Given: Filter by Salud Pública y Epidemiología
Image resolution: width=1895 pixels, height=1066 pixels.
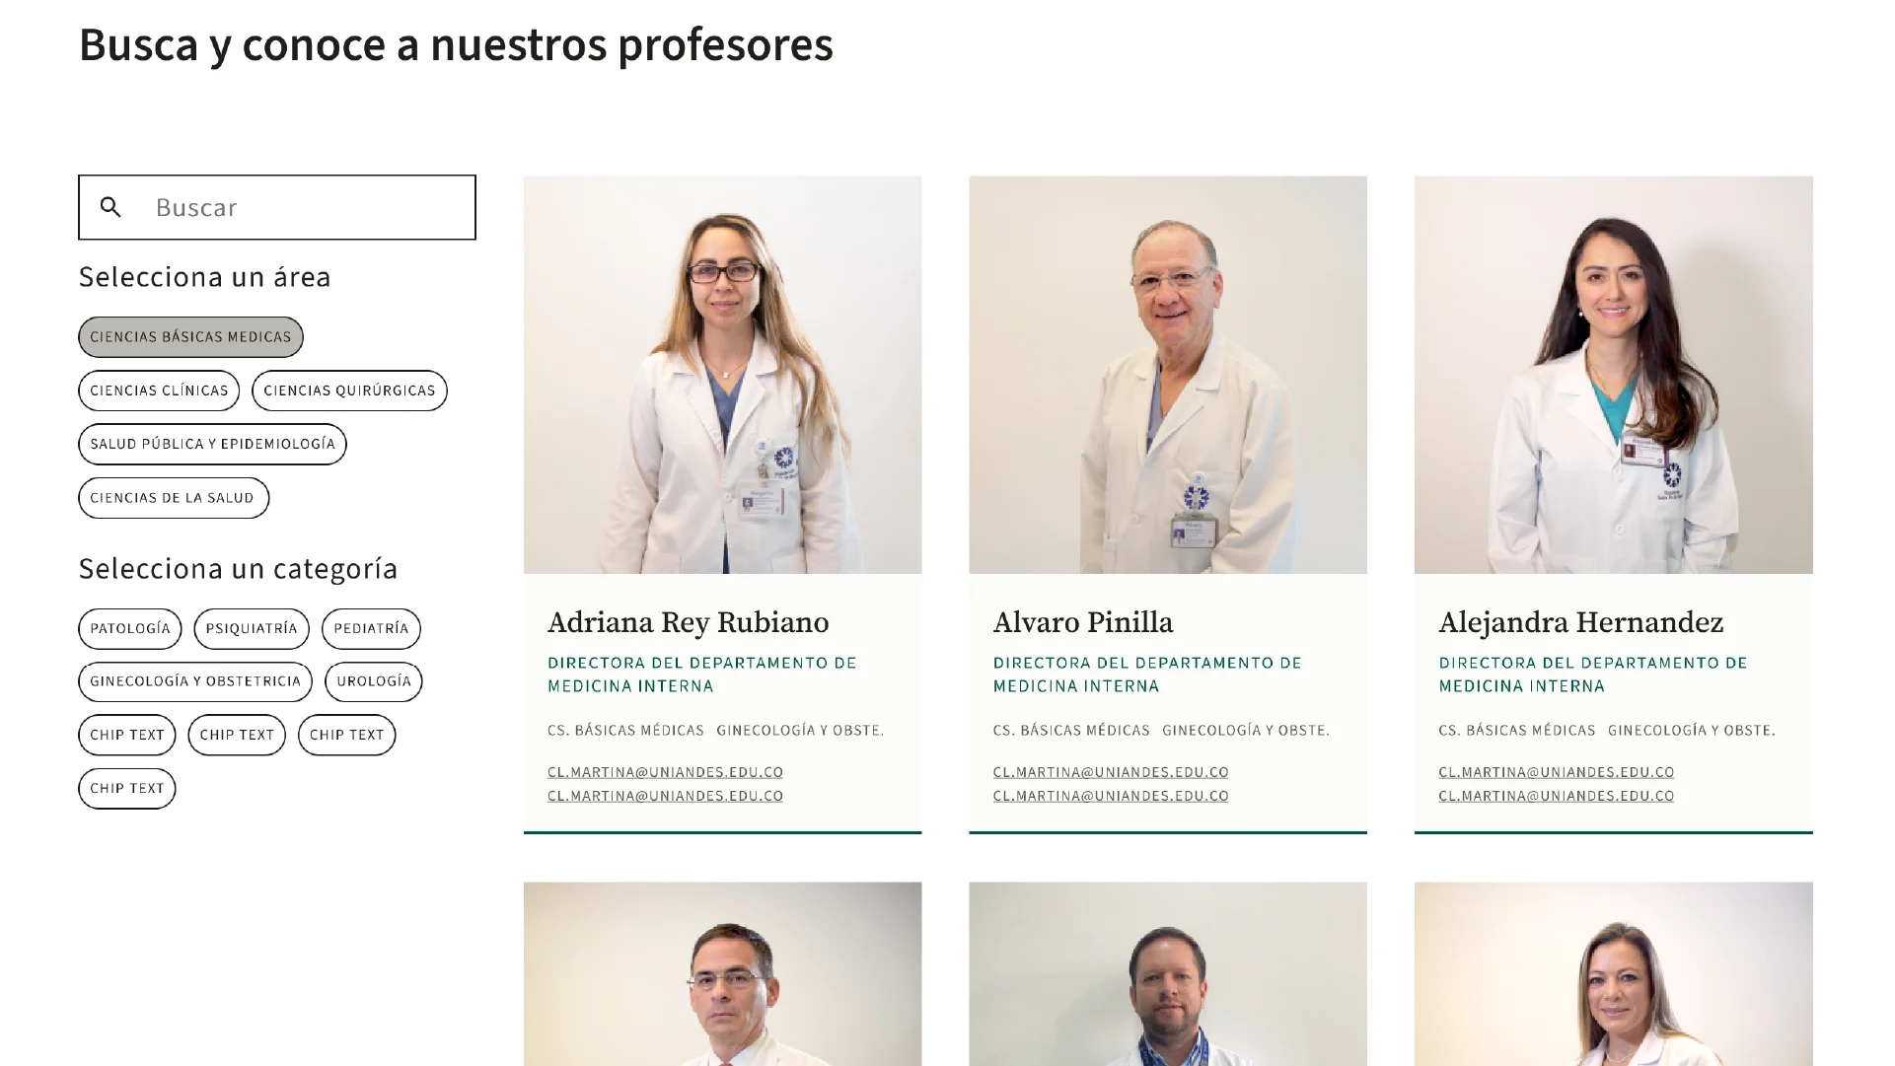Looking at the screenshot, I should [212, 445].
